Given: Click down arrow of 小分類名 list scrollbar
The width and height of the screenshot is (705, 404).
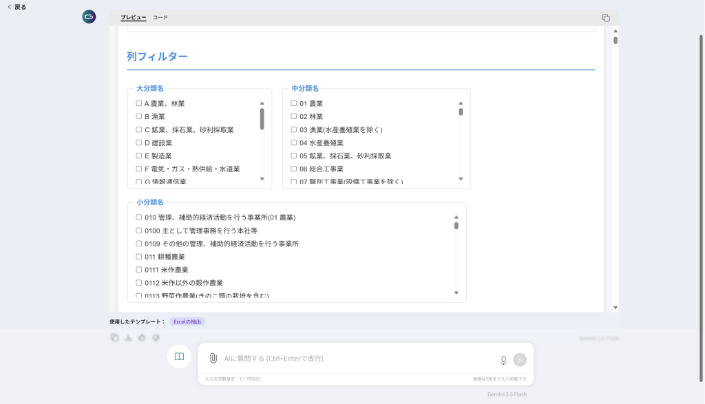Looking at the screenshot, I should [456, 293].
